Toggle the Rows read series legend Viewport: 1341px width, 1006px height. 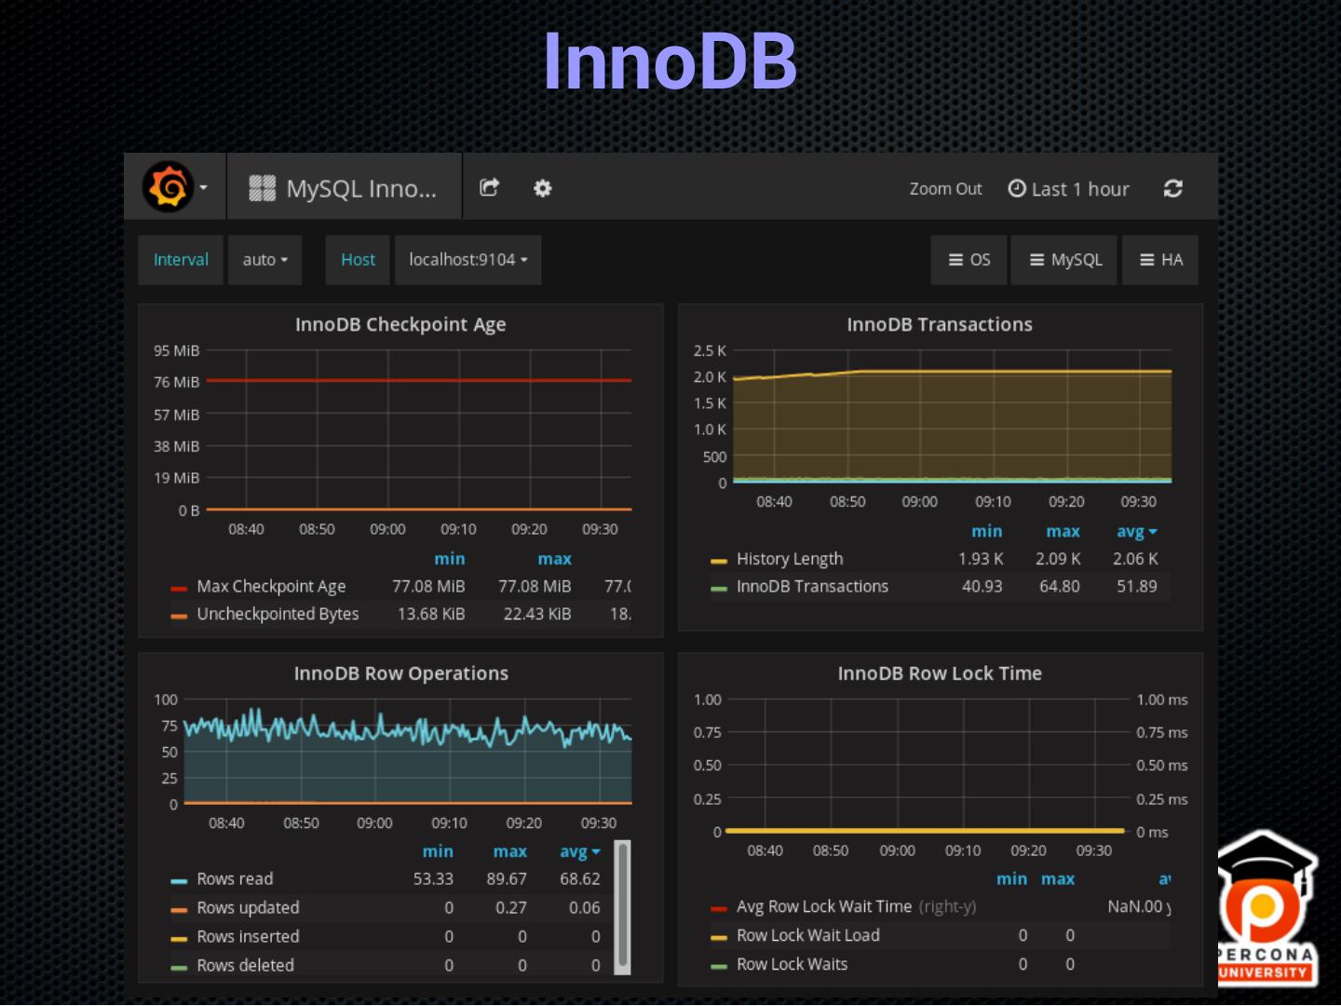pos(235,879)
